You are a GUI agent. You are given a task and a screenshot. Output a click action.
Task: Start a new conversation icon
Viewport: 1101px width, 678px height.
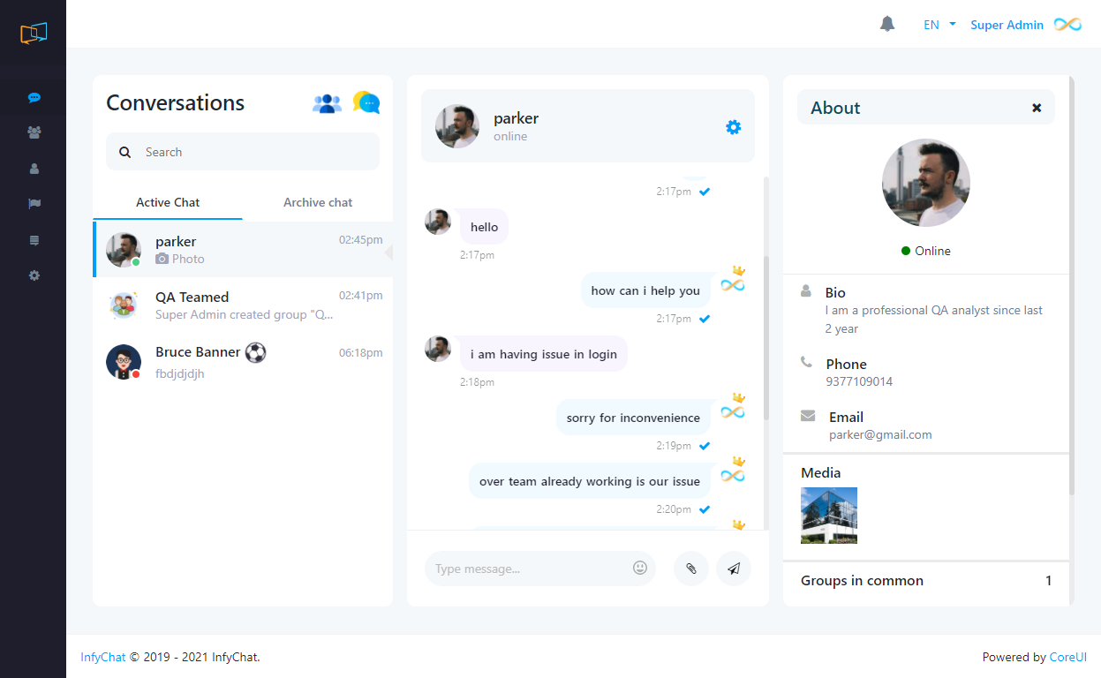pos(366,103)
